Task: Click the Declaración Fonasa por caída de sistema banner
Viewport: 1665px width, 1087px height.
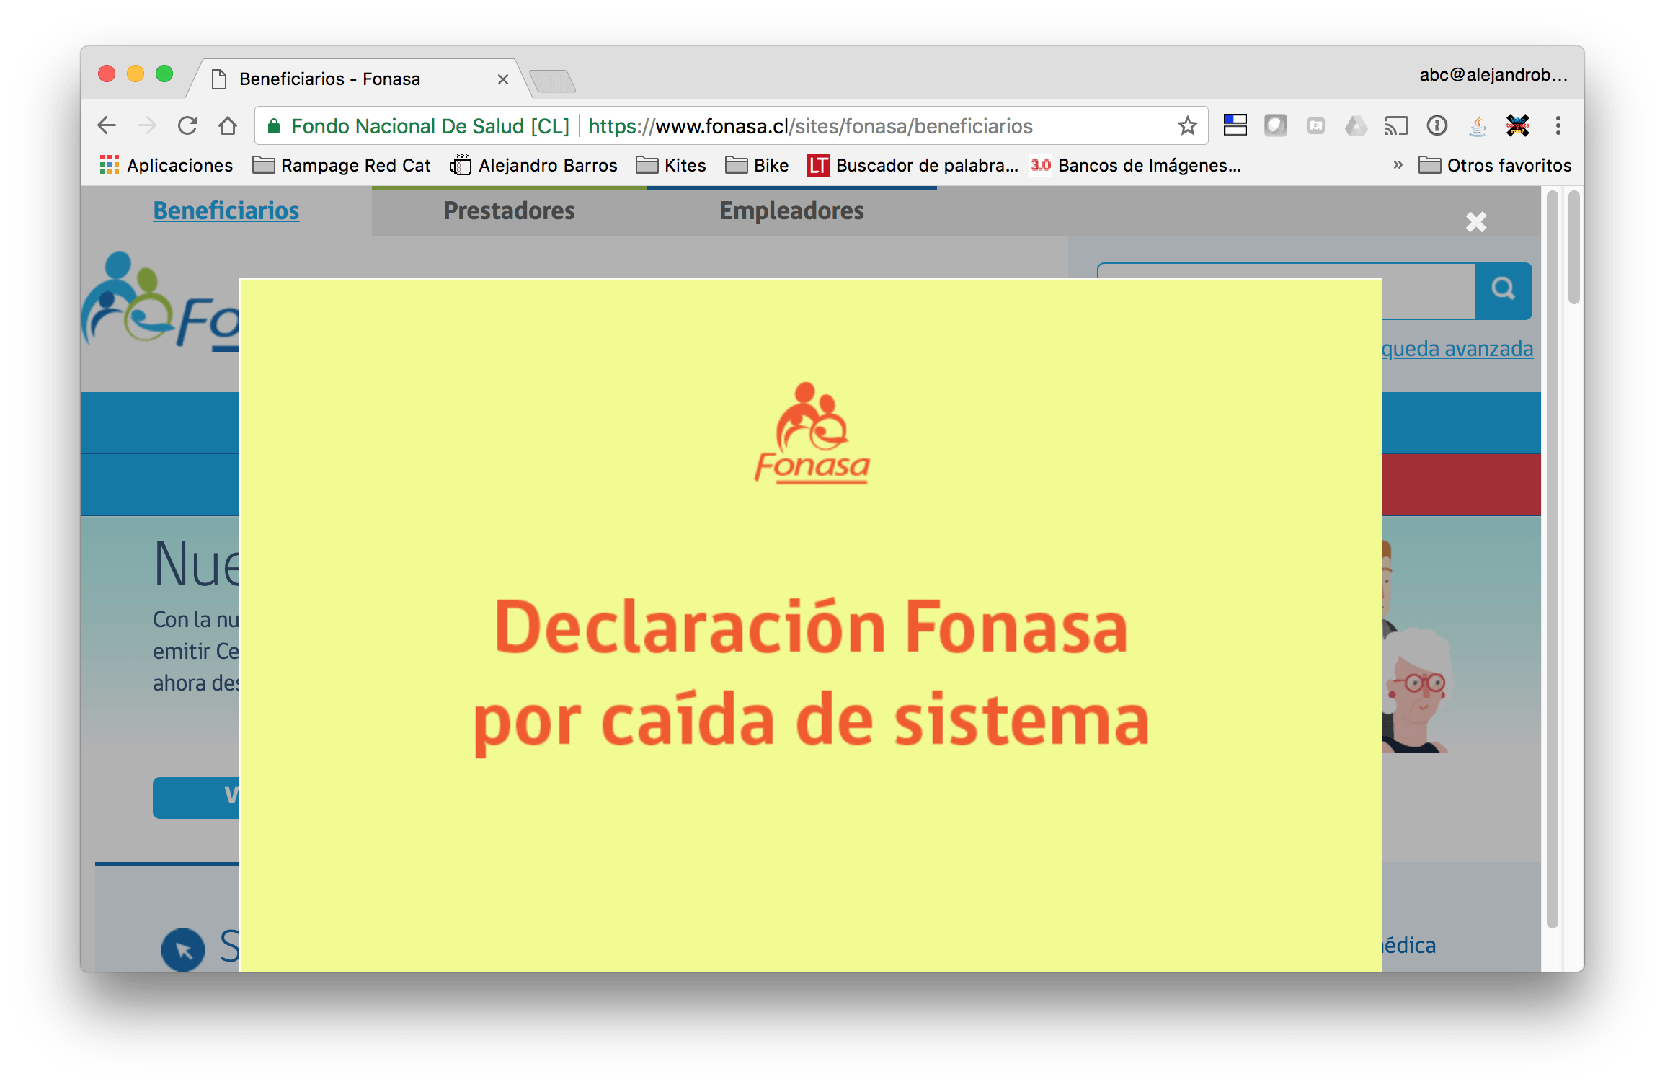Action: 811,624
